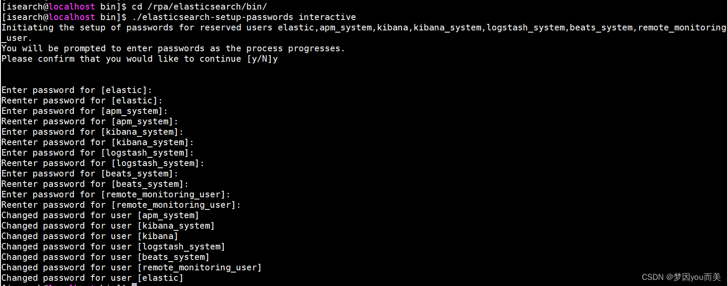Click the 'Reenter password for [beats_system]:' prompt

click(95, 184)
